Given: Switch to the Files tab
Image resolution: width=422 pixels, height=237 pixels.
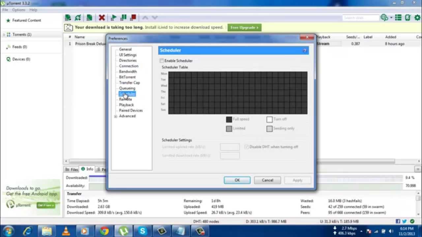Looking at the screenshot, I should click(72, 170).
